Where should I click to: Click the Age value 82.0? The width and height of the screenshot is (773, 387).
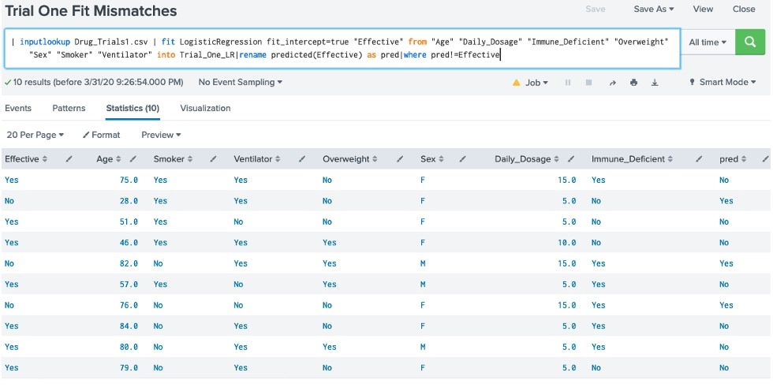point(129,263)
